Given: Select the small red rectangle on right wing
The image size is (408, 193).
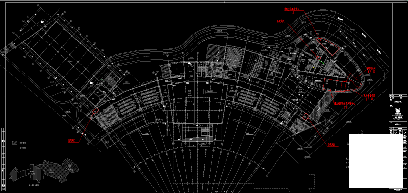Looking at the screenshot, I should click(x=305, y=117).
